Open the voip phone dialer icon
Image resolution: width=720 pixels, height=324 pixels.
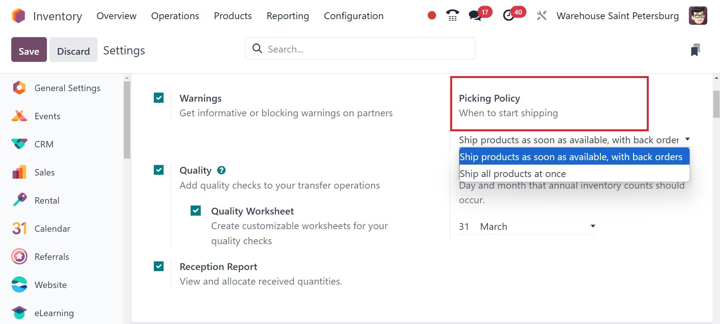click(452, 16)
